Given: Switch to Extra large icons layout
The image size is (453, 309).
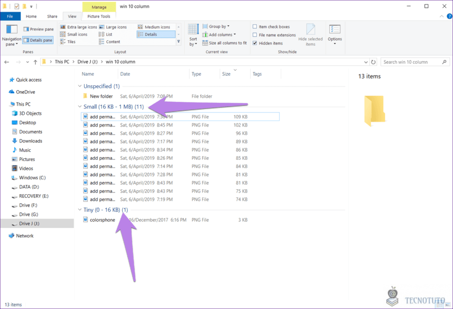Looking at the screenshot, I should [78, 27].
